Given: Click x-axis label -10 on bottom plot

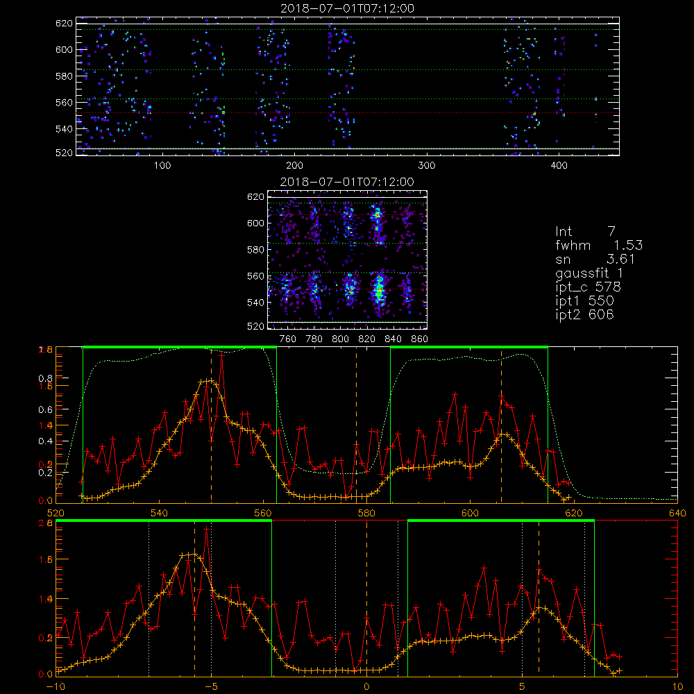Looking at the screenshot, I should coord(56,686).
